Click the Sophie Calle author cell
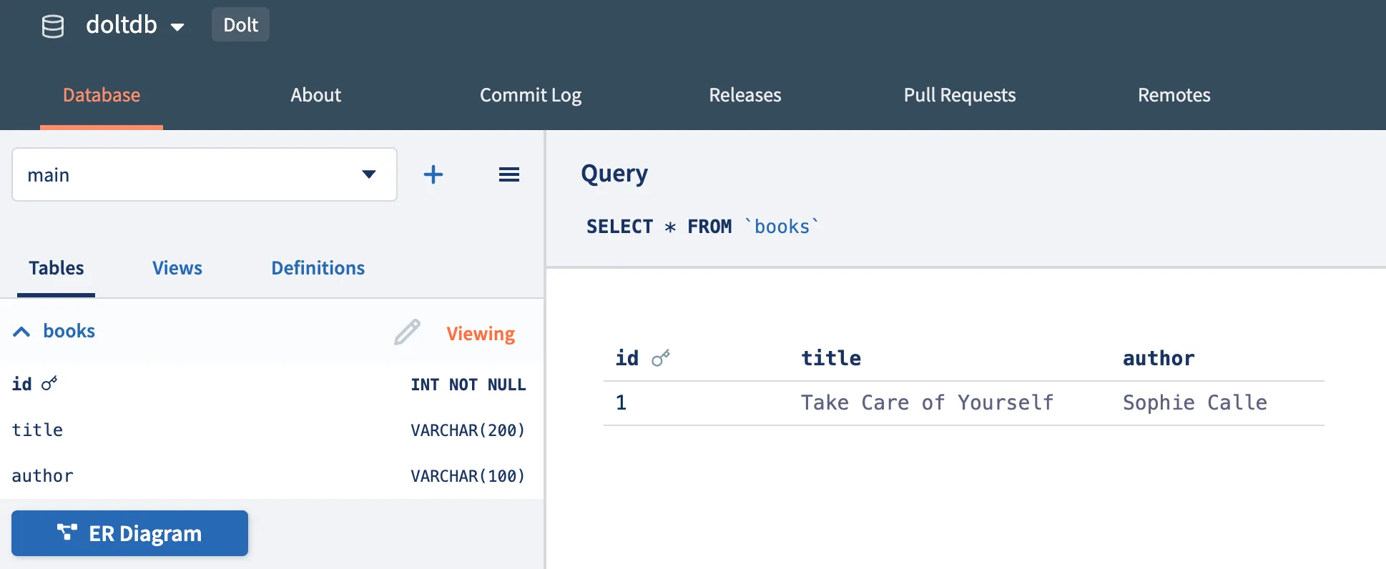The height and width of the screenshot is (569, 1386). pyautogui.click(x=1194, y=403)
